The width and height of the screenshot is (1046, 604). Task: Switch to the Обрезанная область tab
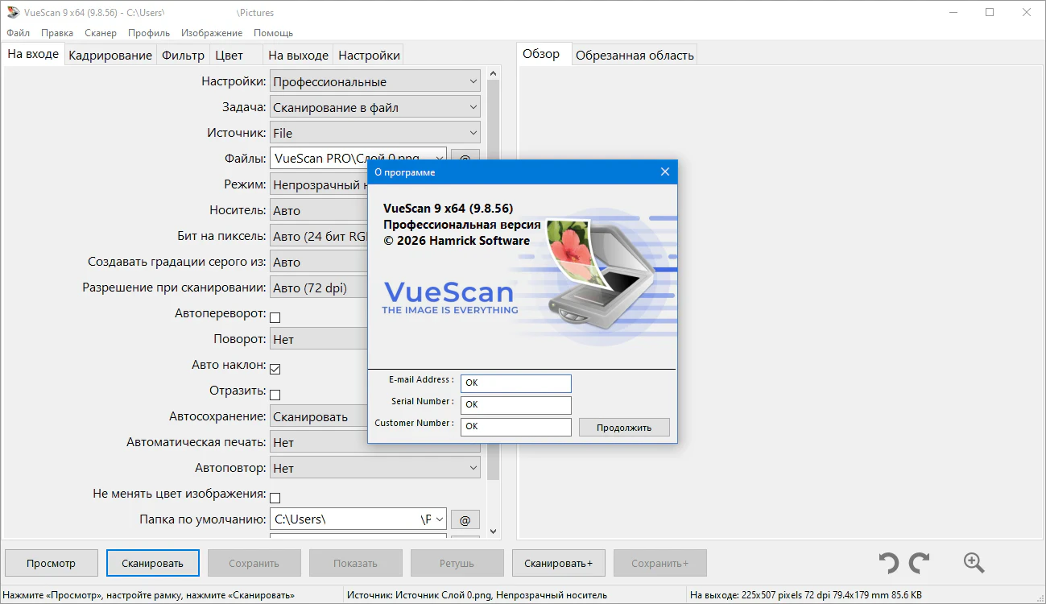pyautogui.click(x=635, y=56)
